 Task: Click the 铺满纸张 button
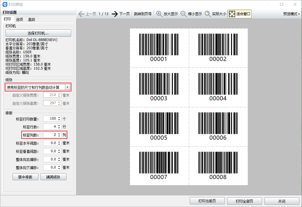click(x=53, y=177)
